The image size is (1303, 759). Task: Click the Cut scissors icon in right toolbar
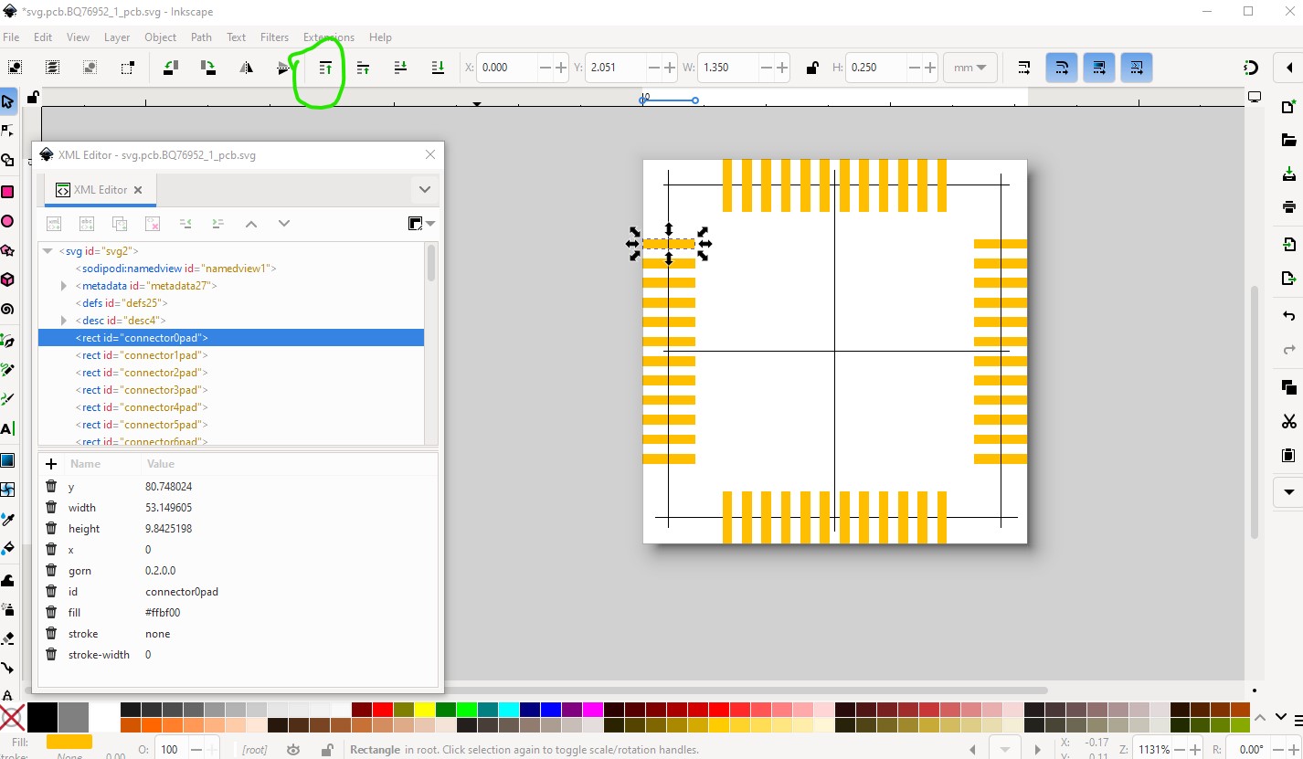coord(1288,421)
